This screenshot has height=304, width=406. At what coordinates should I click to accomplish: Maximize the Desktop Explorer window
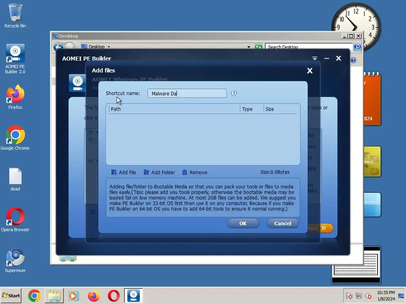pos(351,36)
